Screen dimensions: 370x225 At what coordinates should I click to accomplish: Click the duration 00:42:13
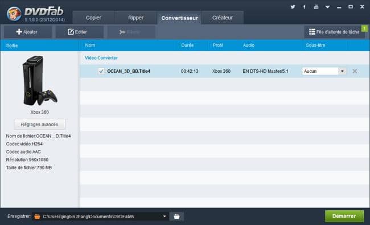190,71
